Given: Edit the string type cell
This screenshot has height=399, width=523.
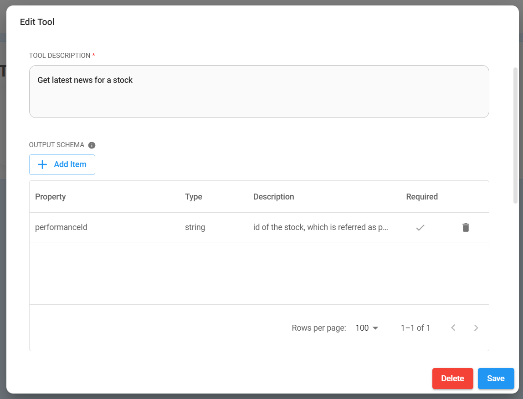Looking at the screenshot, I should click(x=195, y=227).
